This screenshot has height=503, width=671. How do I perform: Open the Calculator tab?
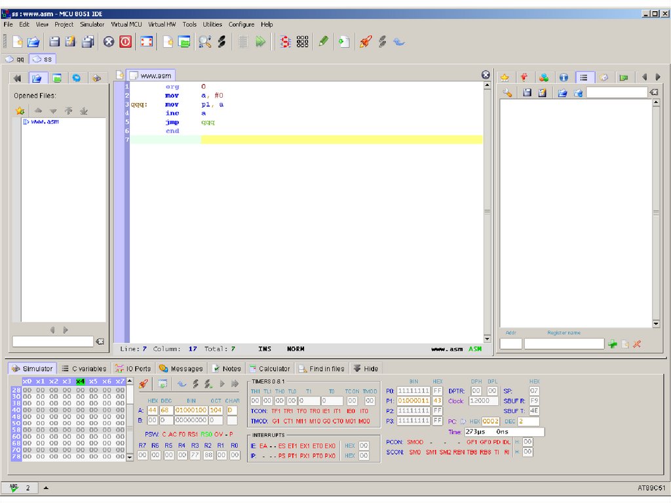click(269, 369)
